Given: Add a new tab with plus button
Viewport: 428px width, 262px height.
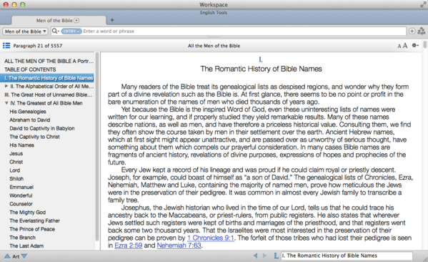Looking at the screenshot, I should click(x=112, y=20).
